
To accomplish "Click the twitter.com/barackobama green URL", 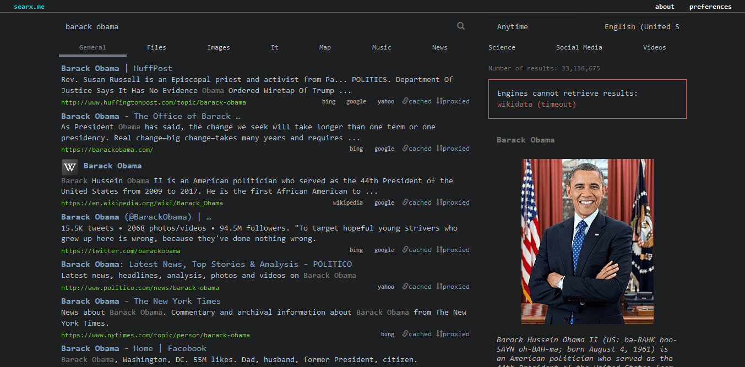I will [121, 251].
